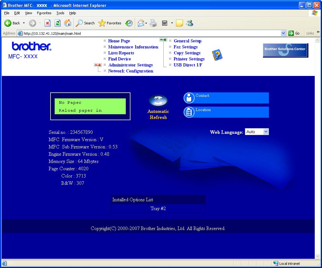Open the Home Page link
322x268 pixels.
[119, 41]
